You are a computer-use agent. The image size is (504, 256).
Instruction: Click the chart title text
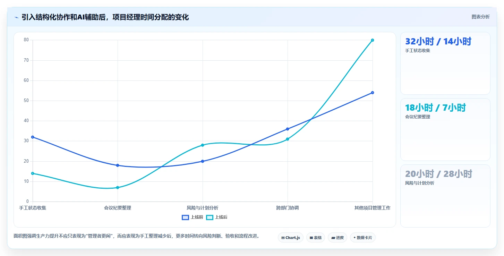click(x=105, y=17)
